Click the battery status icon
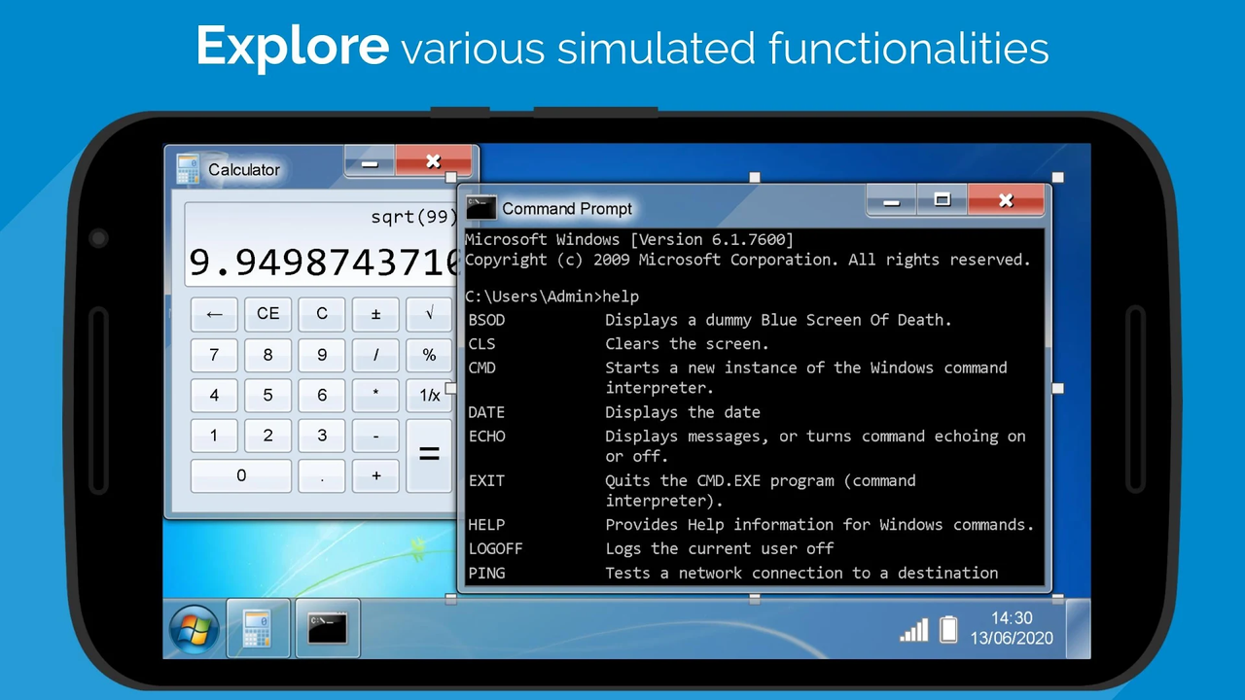Screen dimensions: 1245x700 948,629
